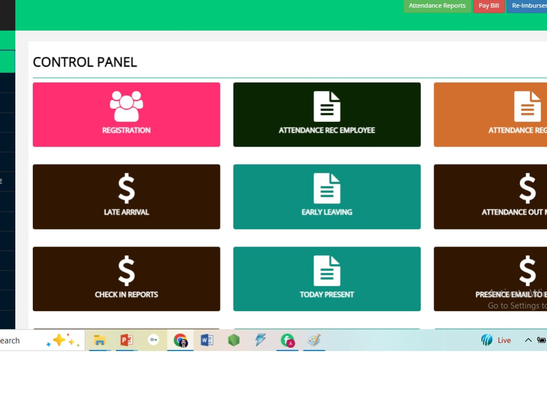Screen dimensions: 547x410
Task: Click the battery icon in system tray
Action: tap(542, 340)
